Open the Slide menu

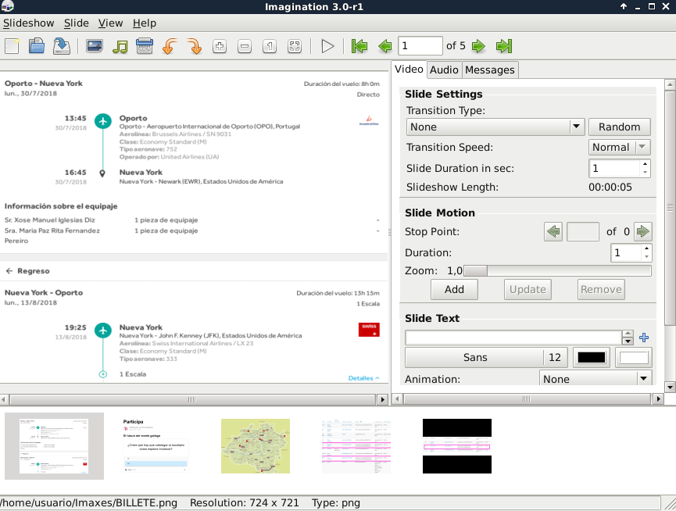[77, 23]
